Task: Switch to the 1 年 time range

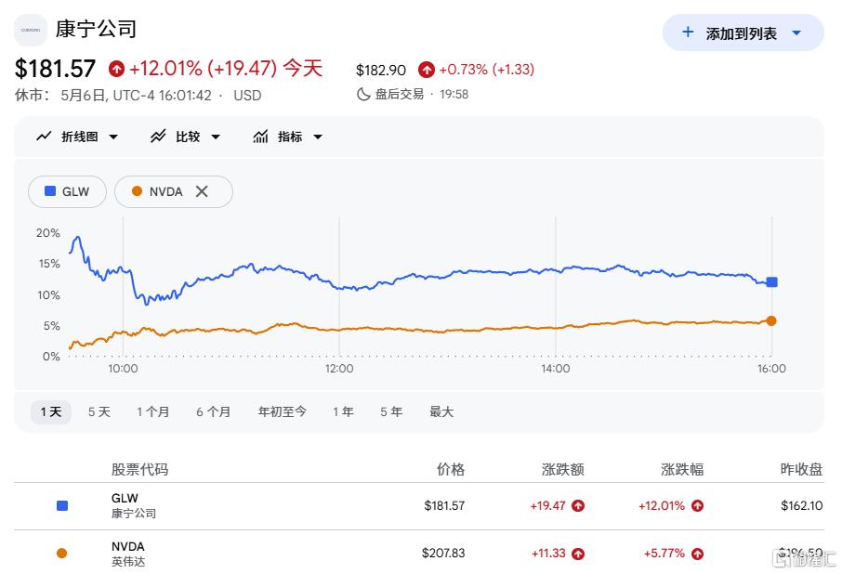Action: [x=343, y=412]
